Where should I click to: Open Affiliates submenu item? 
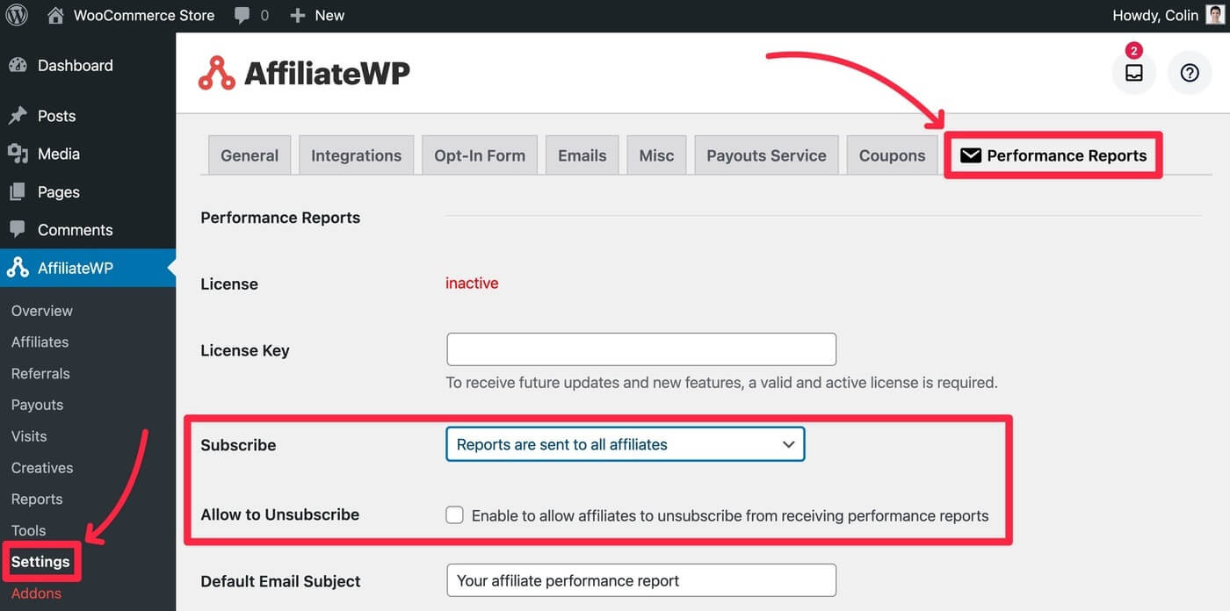tap(40, 342)
